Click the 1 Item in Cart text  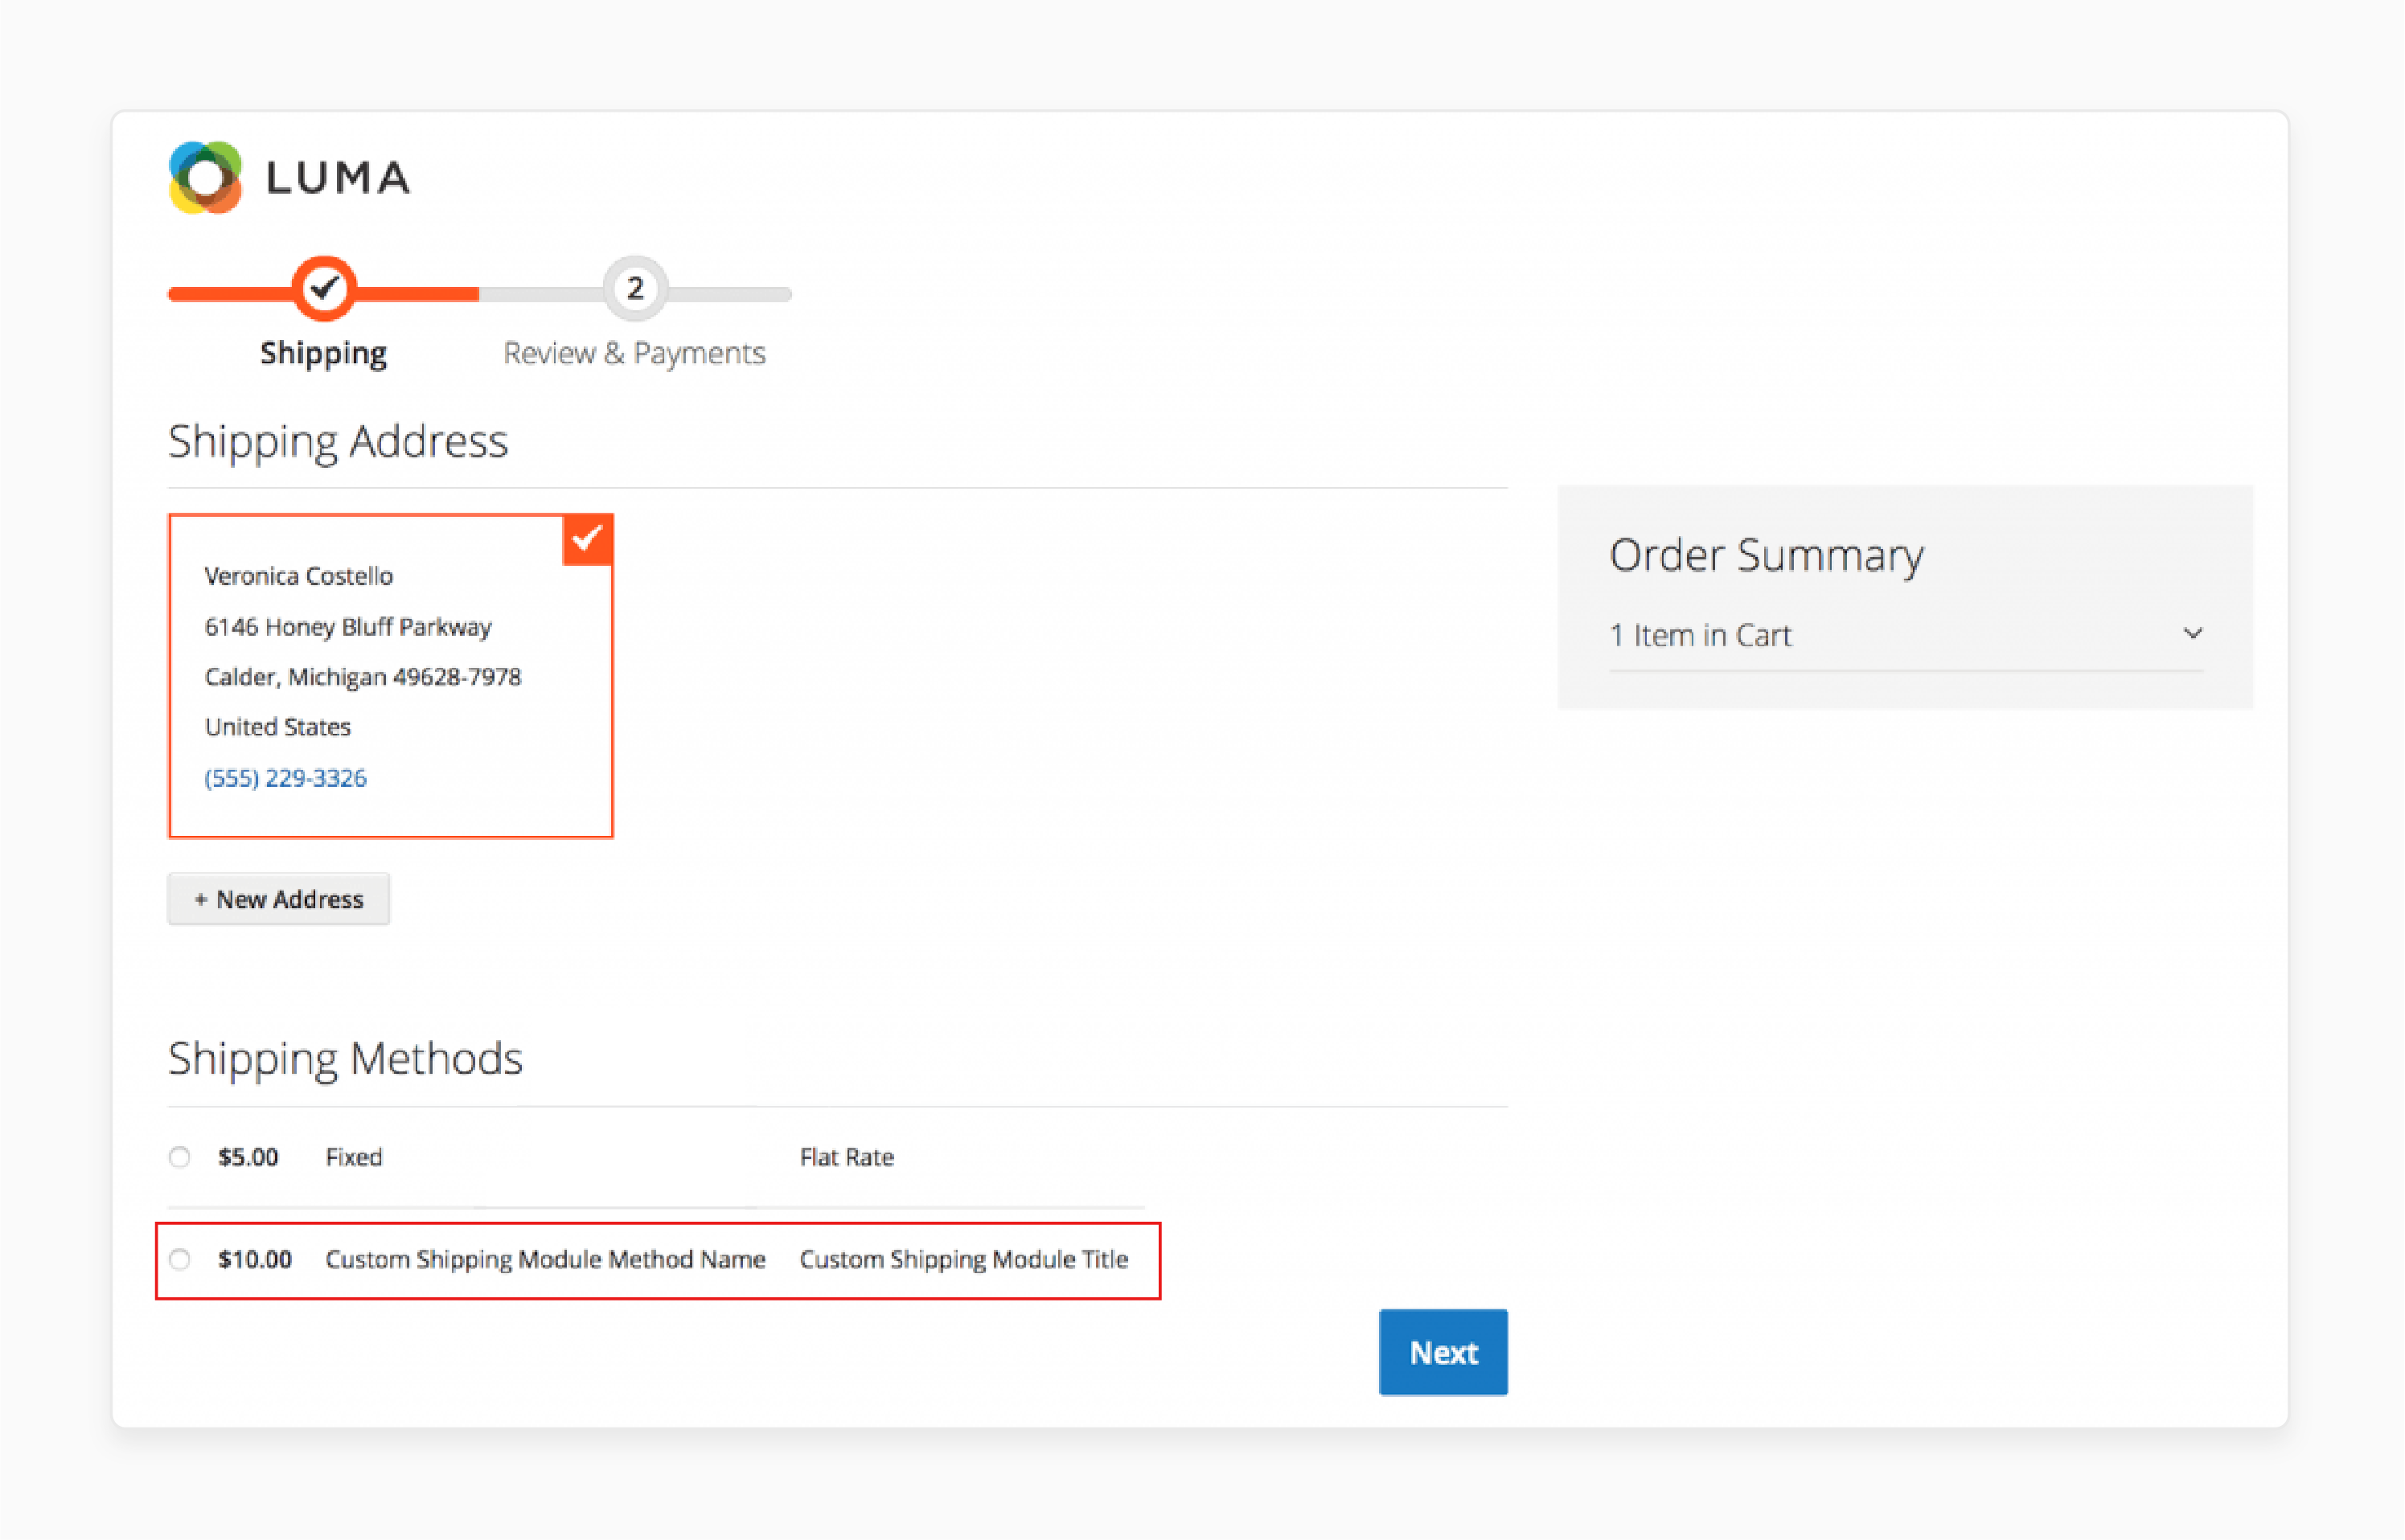[x=1700, y=635]
